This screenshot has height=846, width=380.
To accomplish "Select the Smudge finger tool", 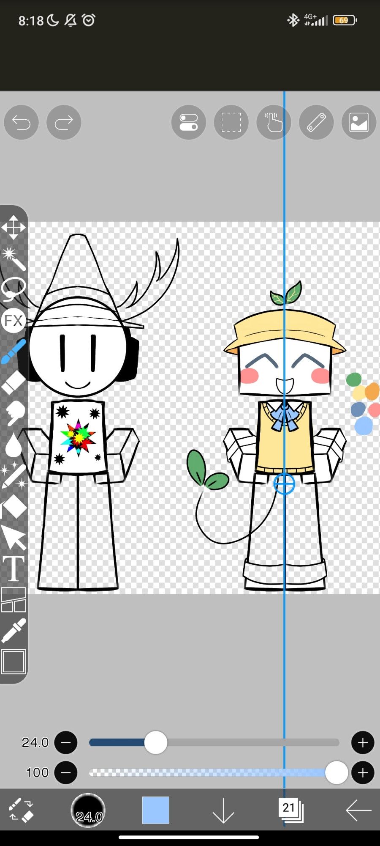I will tap(14, 414).
